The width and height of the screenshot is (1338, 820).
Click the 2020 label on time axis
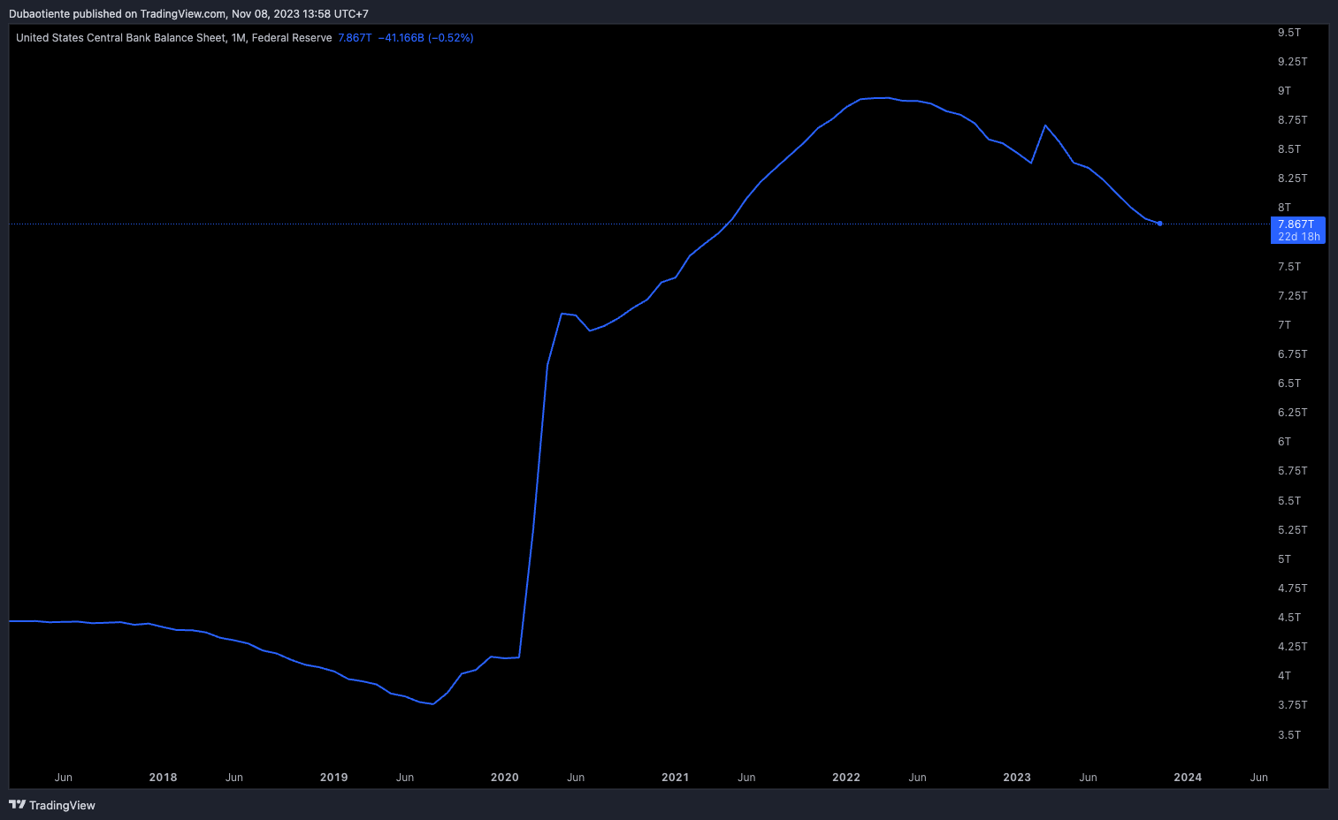[504, 778]
